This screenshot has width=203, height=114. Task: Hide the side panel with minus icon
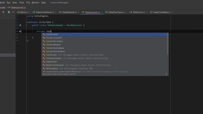pyautogui.click(x=13, y=12)
